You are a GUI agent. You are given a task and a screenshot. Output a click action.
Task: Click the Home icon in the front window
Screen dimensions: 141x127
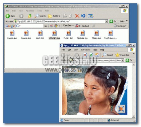(x=97, y=55)
